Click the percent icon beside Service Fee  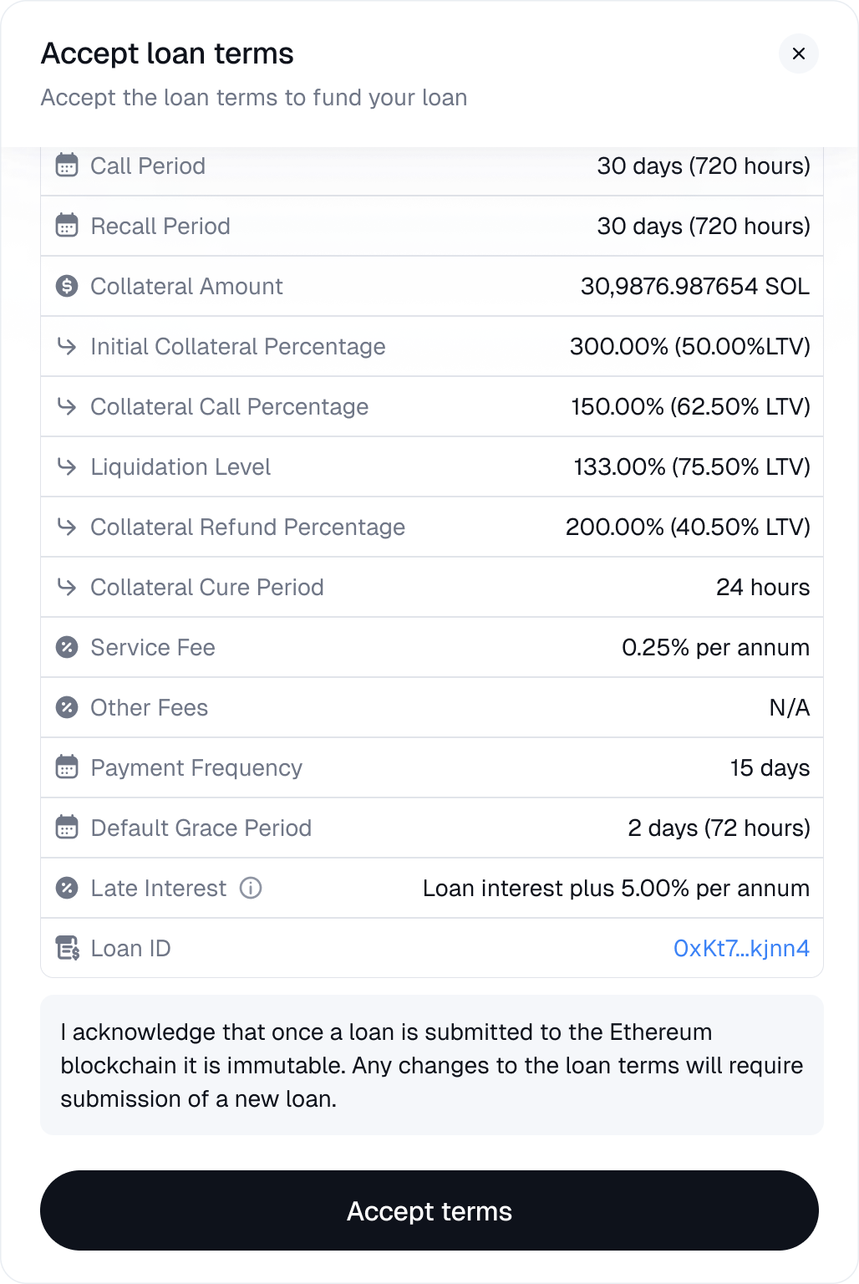[67, 647]
